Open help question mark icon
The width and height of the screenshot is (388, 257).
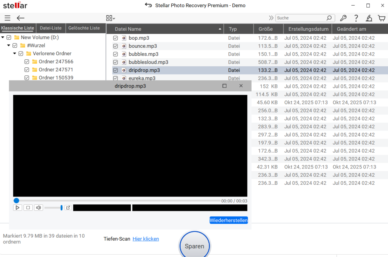356,18
